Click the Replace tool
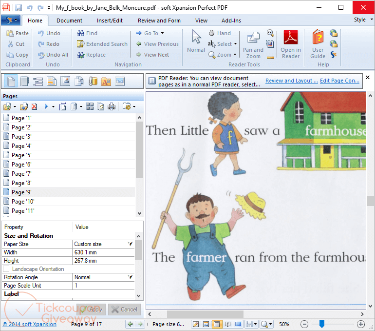375x331 pixels. [91, 55]
